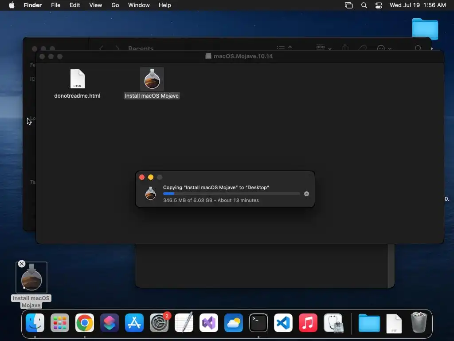Image resolution: width=454 pixels, height=341 pixels.
Task: Open group-by dropdown in background Finder window
Action: pyautogui.click(x=324, y=48)
